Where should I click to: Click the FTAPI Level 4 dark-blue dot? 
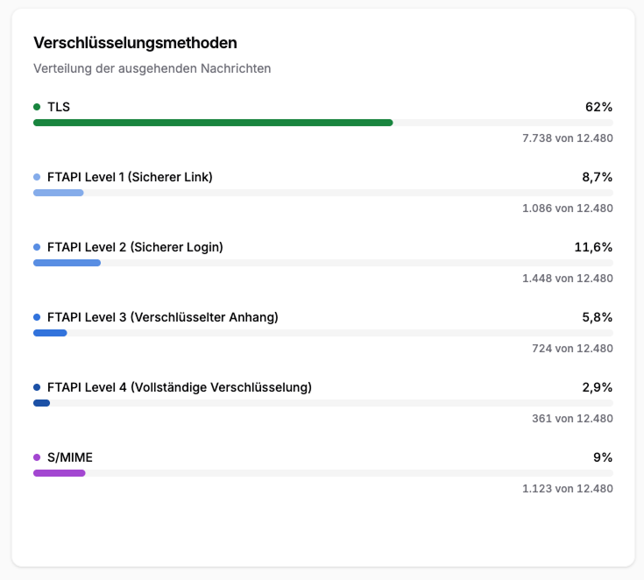(37, 387)
